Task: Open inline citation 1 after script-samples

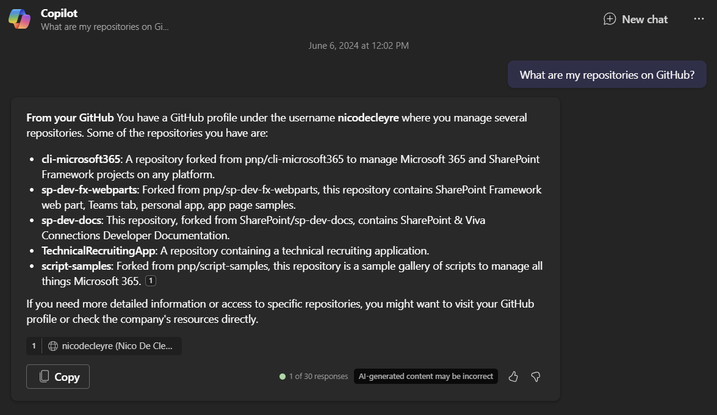Action: pos(151,281)
